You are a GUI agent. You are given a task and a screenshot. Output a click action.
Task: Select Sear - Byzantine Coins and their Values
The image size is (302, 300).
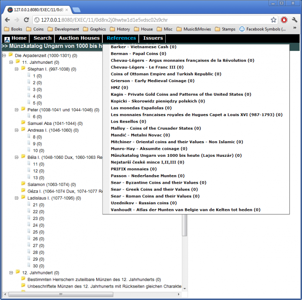click(x=159, y=182)
